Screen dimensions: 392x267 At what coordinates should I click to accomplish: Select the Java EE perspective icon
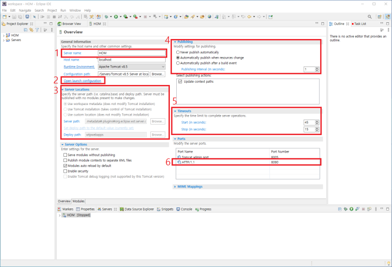tap(387, 17)
